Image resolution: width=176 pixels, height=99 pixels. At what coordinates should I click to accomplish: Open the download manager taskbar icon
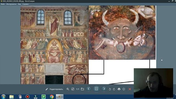pyautogui.click(x=35, y=97)
